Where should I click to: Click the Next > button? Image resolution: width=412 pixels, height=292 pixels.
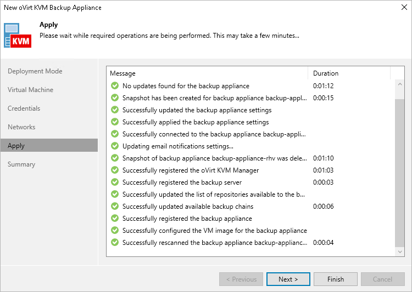click(288, 279)
